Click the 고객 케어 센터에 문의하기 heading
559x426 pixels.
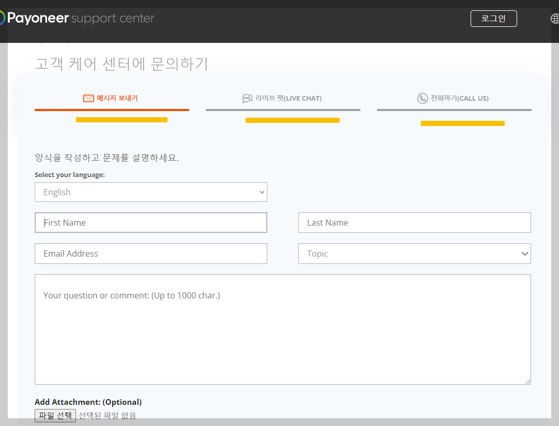click(x=122, y=64)
